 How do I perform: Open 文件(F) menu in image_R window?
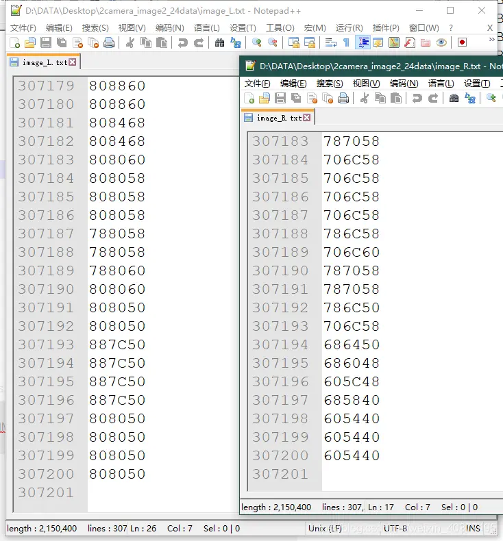pos(257,83)
